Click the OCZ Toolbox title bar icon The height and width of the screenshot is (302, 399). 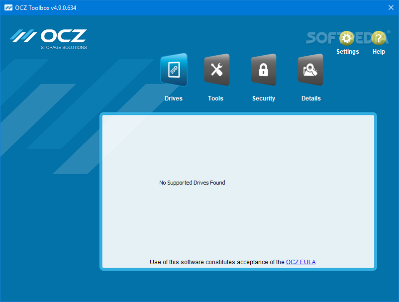(8, 7)
